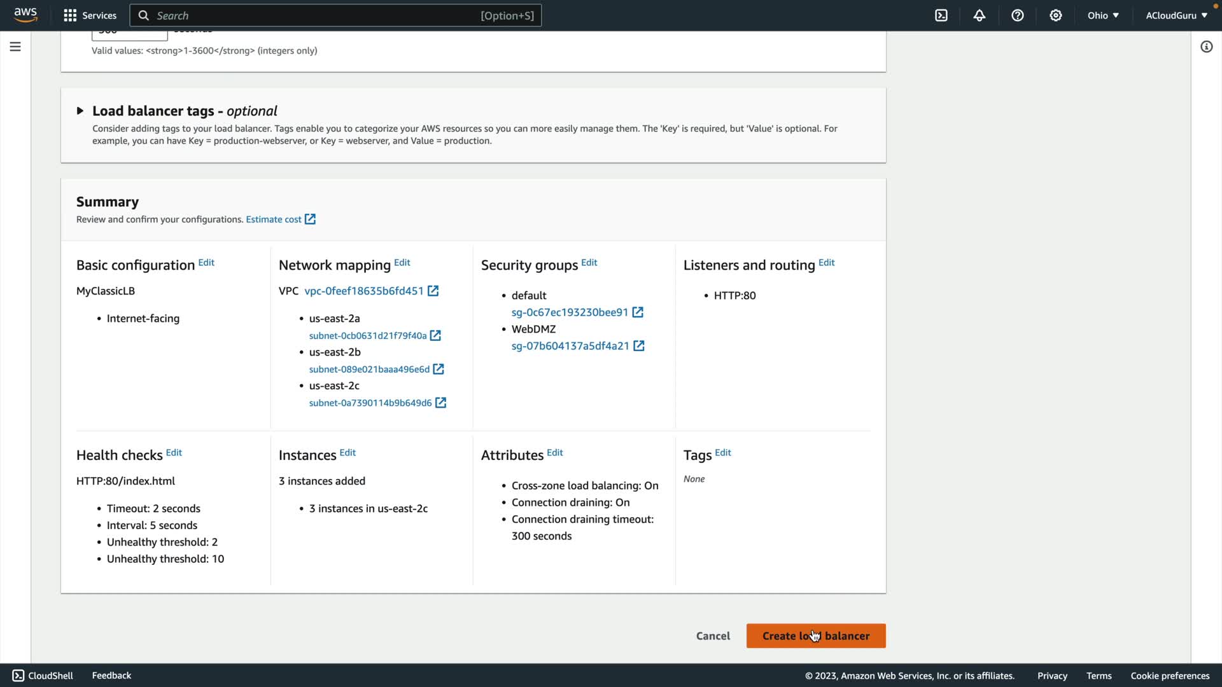This screenshot has width=1222, height=687.
Task: Open the VPC vpc-0feef18635b6fd451 link
Action: click(x=363, y=291)
